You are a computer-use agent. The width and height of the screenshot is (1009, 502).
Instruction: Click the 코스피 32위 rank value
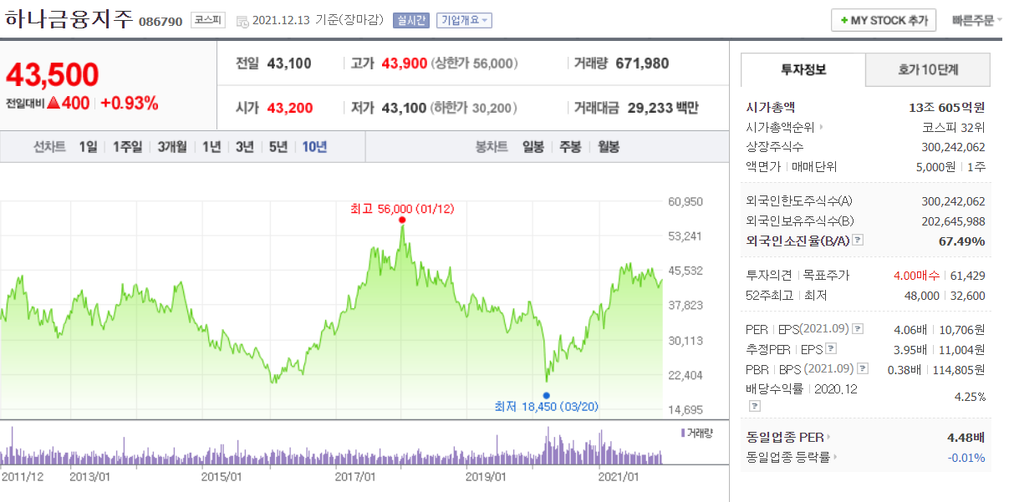point(954,128)
